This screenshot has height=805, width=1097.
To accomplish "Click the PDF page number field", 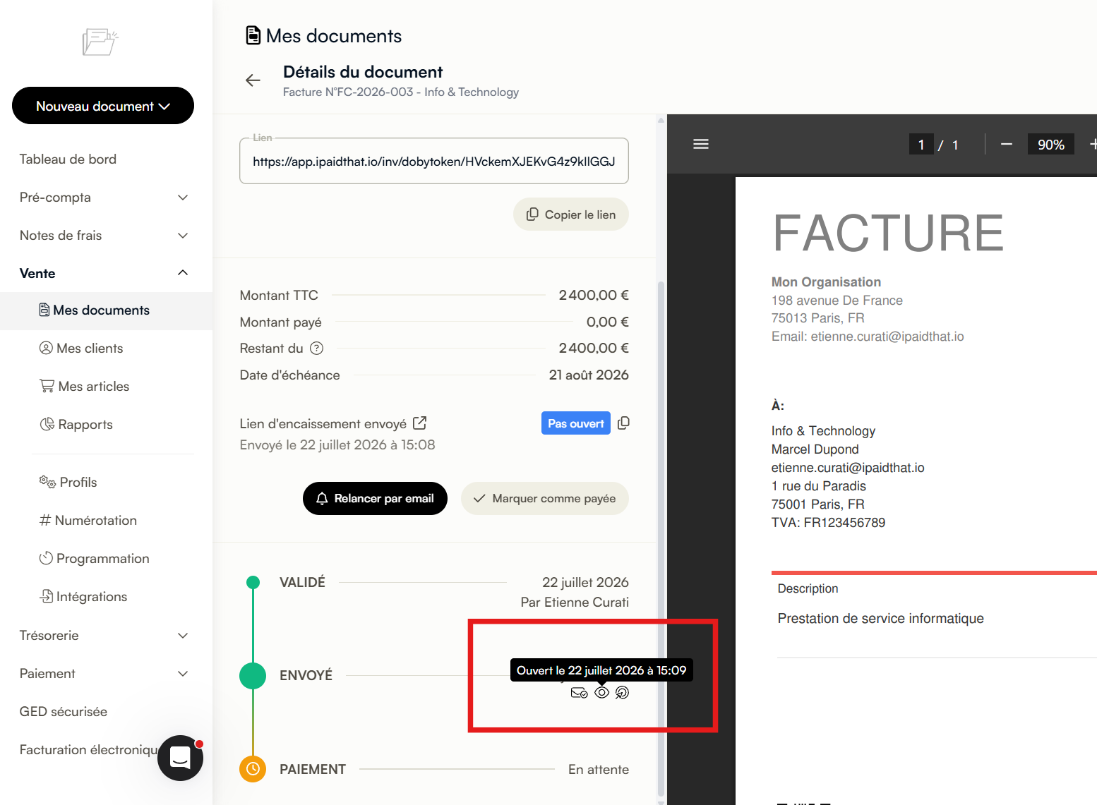I will pos(921,145).
